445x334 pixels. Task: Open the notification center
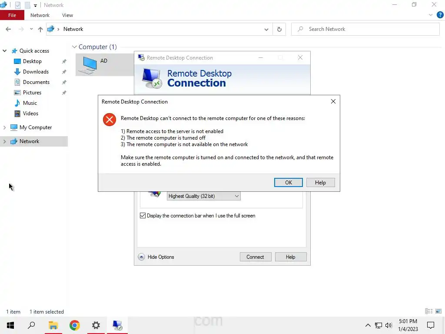(431, 325)
